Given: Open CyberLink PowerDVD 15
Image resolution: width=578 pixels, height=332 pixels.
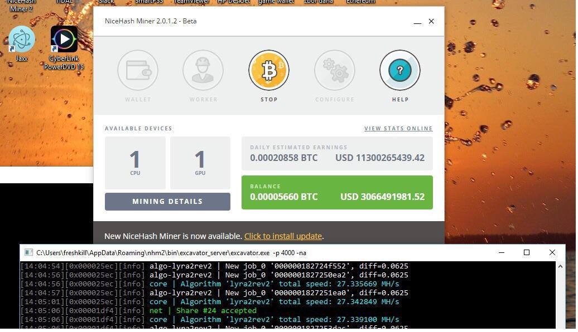Looking at the screenshot, I should coord(64,40).
